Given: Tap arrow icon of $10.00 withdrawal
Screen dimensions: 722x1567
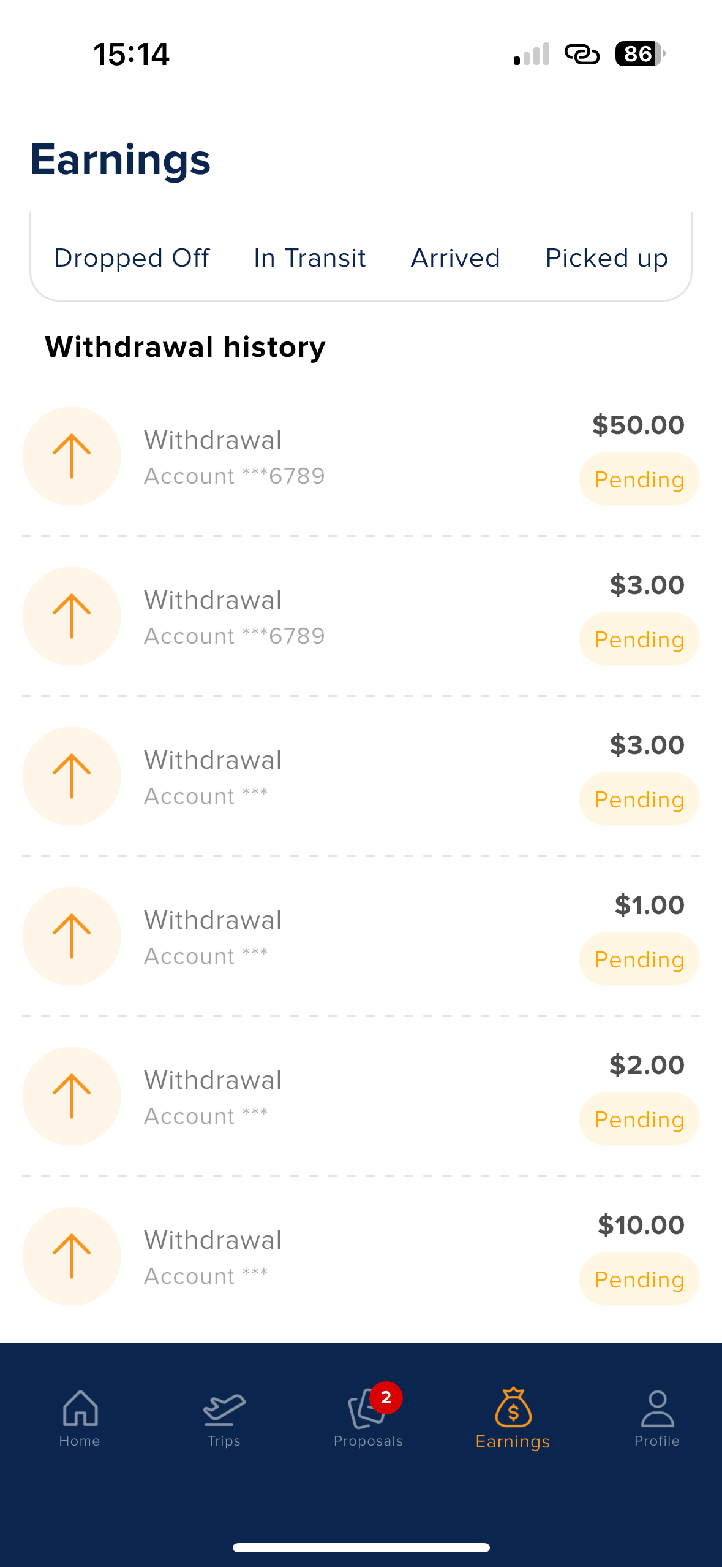Looking at the screenshot, I should click(x=72, y=1256).
